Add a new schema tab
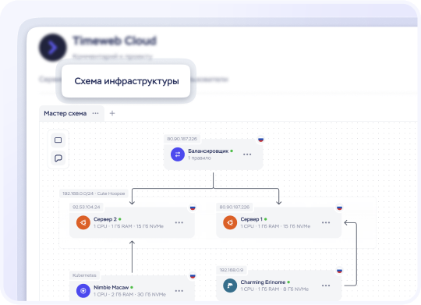Viewport: 421px width, 305px height. pos(112,113)
